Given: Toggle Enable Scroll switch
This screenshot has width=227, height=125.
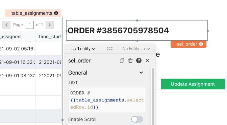Looking at the screenshot, I should point(137,119).
